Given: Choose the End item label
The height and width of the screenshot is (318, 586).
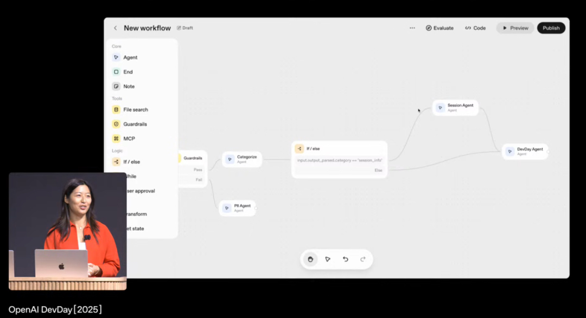Looking at the screenshot, I should pos(128,72).
